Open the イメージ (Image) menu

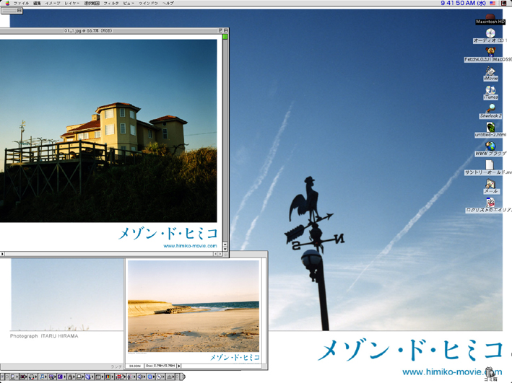53,3
